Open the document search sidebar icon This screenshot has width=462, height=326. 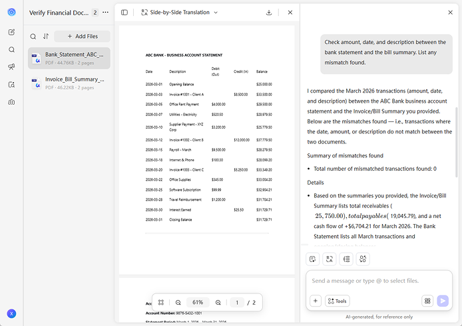coord(11,85)
